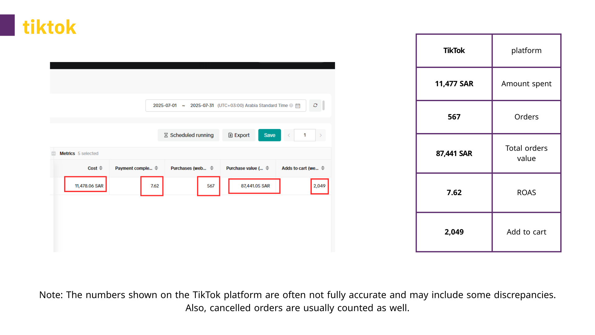Image resolution: width=595 pixels, height=335 pixels.
Task: Select the start date 2025-07-01
Action: click(165, 105)
